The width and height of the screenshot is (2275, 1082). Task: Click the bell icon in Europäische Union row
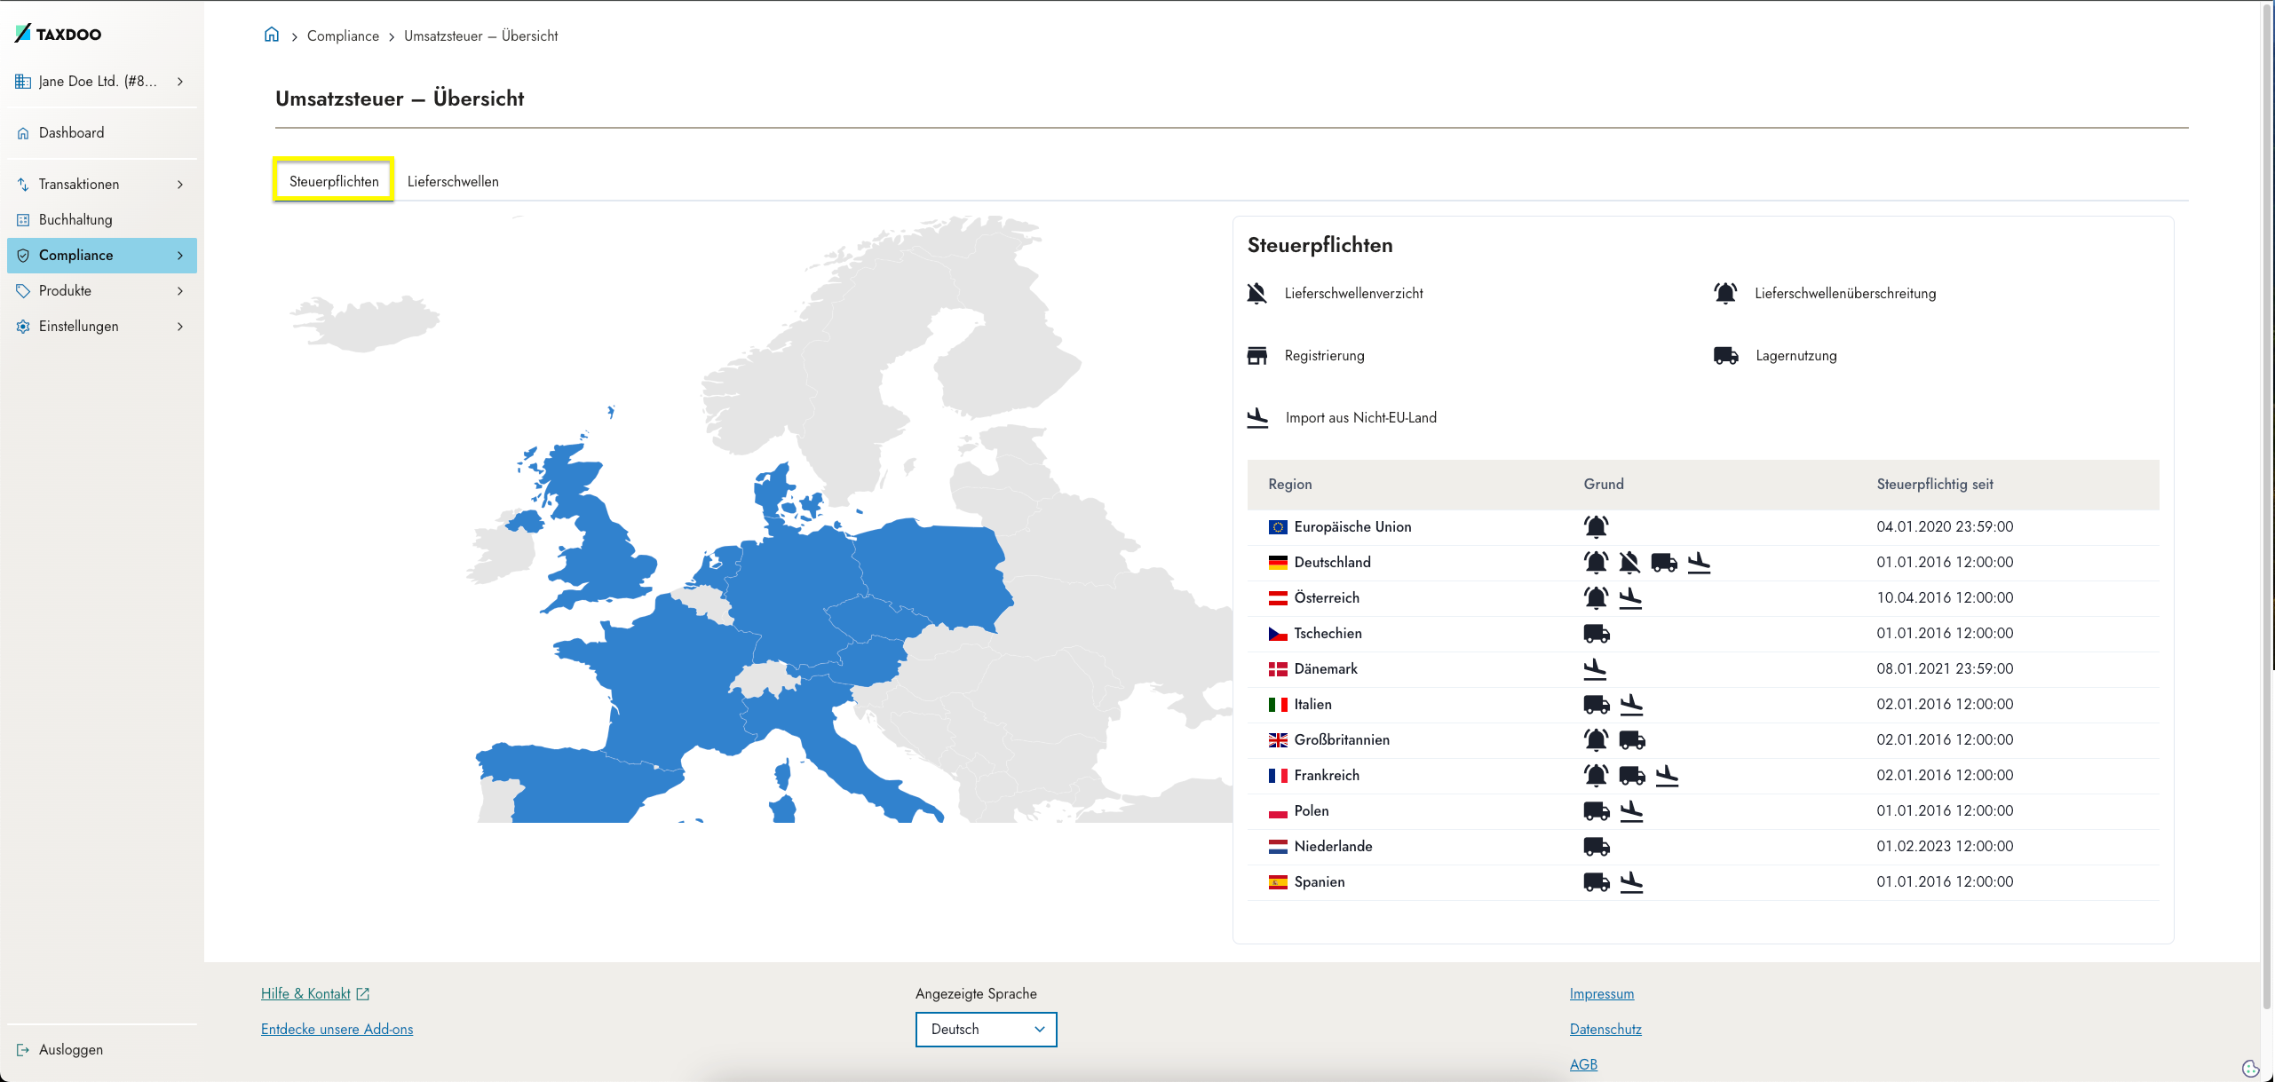point(1596,526)
